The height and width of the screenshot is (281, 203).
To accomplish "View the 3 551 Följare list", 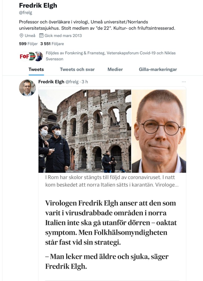I will click(x=52, y=44).
